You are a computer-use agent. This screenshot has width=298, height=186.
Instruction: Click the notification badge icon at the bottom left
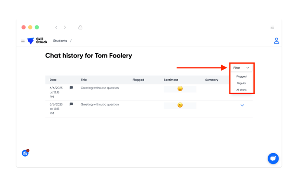(25, 153)
